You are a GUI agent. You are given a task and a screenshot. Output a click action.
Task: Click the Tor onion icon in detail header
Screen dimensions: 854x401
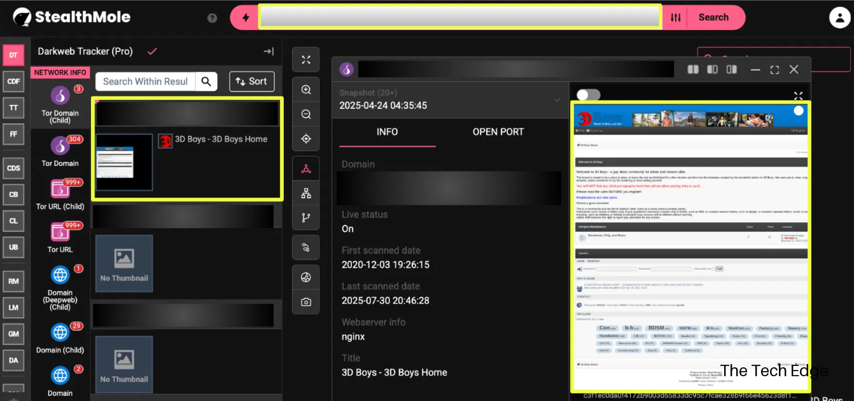(346, 69)
